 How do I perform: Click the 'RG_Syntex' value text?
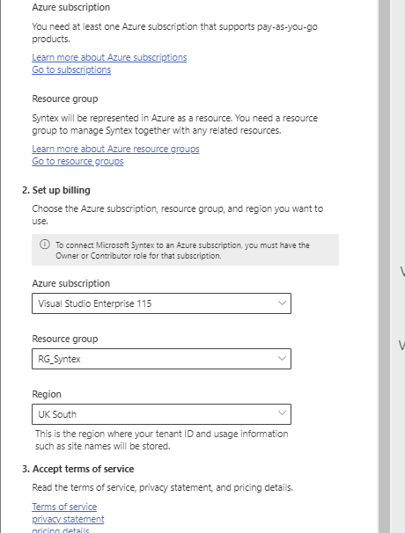(59, 359)
